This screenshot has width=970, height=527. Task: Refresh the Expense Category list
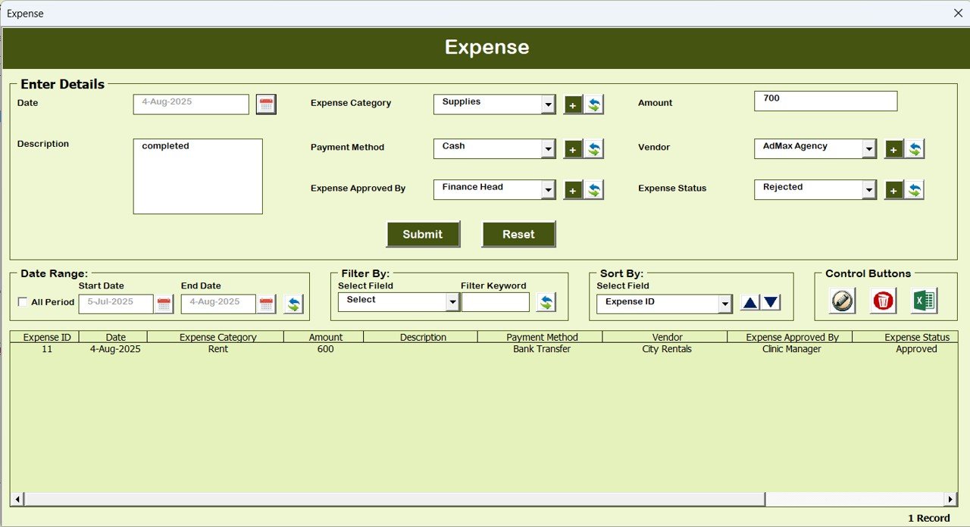[x=594, y=104]
